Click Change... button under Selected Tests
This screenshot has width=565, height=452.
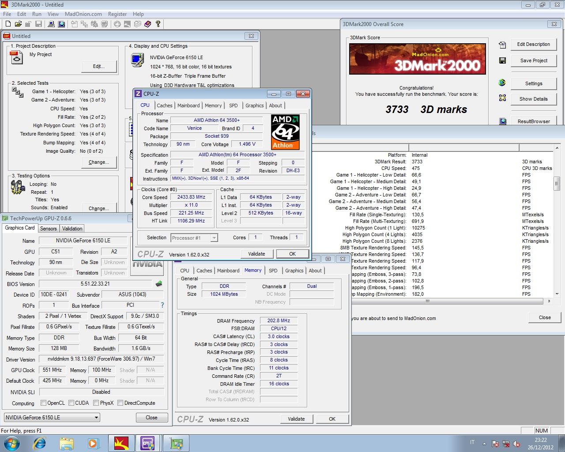pyautogui.click(x=99, y=162)
